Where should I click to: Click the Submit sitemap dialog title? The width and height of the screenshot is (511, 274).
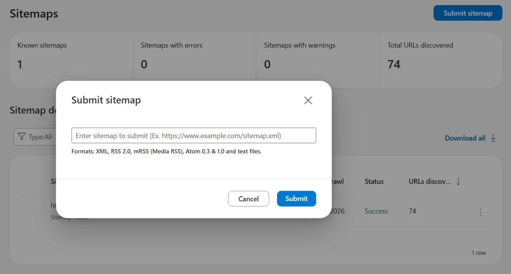coord(106,100)
